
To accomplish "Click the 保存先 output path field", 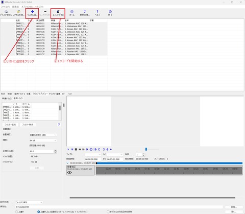I will click(119, 207).
